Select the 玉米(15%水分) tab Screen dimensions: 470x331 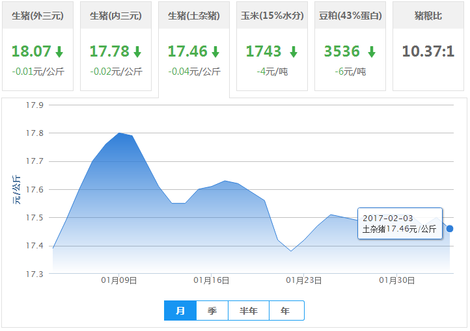(x=272, y=15)
